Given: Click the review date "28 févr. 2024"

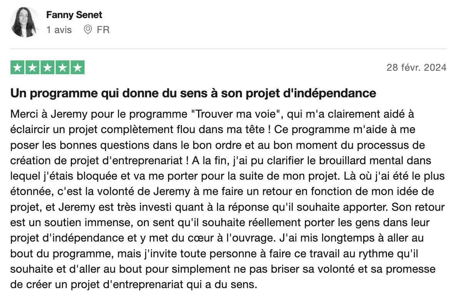Looking at the screenshot, I should point(416,68).
